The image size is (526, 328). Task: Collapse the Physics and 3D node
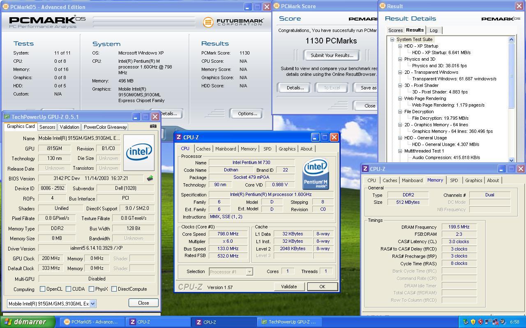tap(400, 59)
